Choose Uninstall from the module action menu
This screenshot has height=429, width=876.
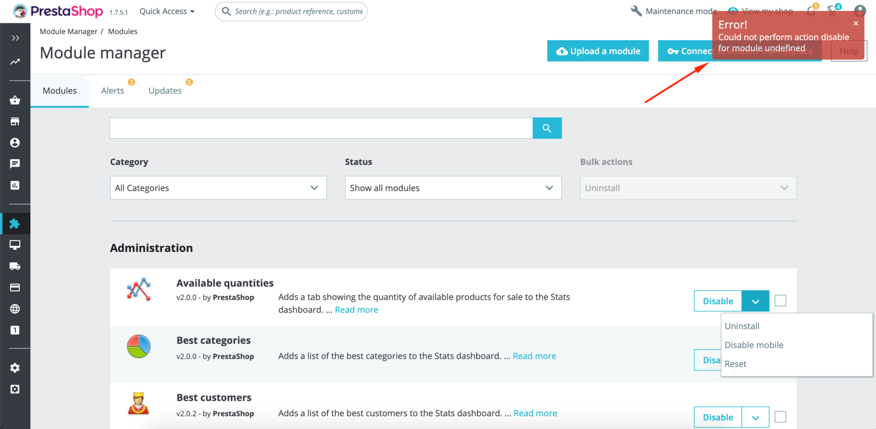[742, 326]
